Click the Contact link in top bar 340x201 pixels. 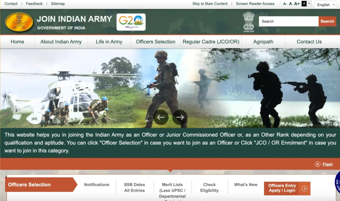pyautogui.click(x=11, y=4)
